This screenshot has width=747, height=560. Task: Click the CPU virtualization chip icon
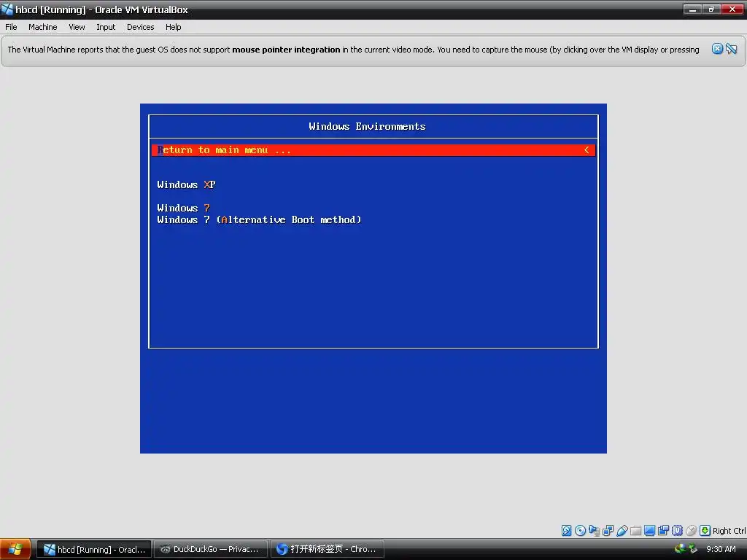coord(678,531)
